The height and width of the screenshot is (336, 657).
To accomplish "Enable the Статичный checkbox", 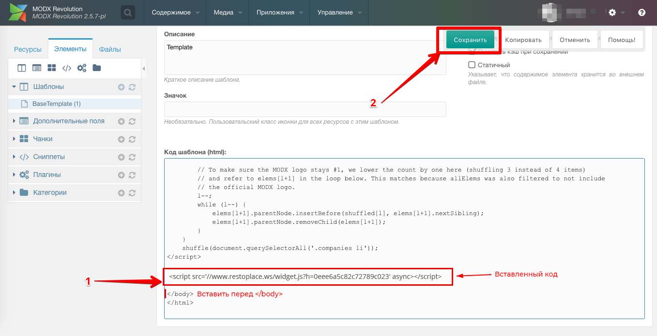I will pyautogui.click(x=472, y=65).
